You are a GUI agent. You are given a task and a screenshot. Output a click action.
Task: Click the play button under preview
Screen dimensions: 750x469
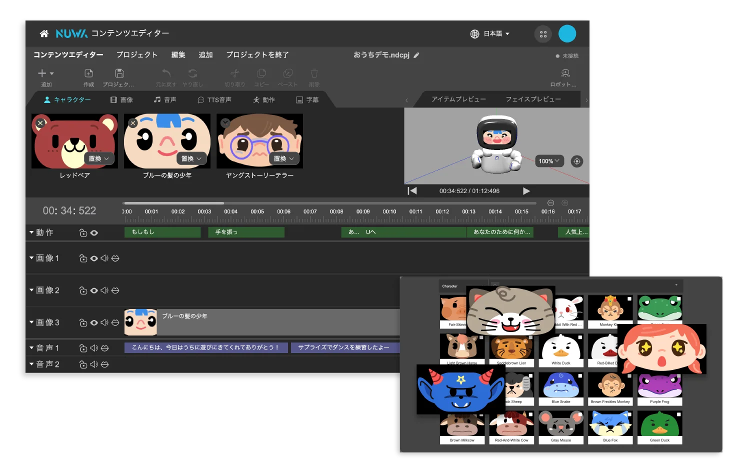point(526,191)
